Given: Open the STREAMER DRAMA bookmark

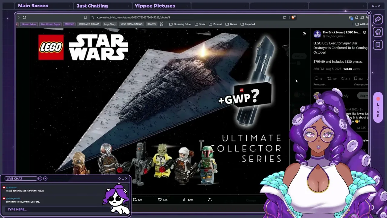Looking at the screenshot, I should coord(89,24).
